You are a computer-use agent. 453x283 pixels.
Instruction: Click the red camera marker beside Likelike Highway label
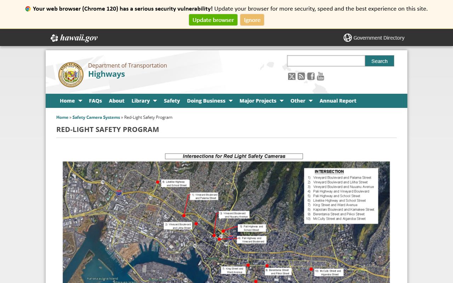click(158, 182)
